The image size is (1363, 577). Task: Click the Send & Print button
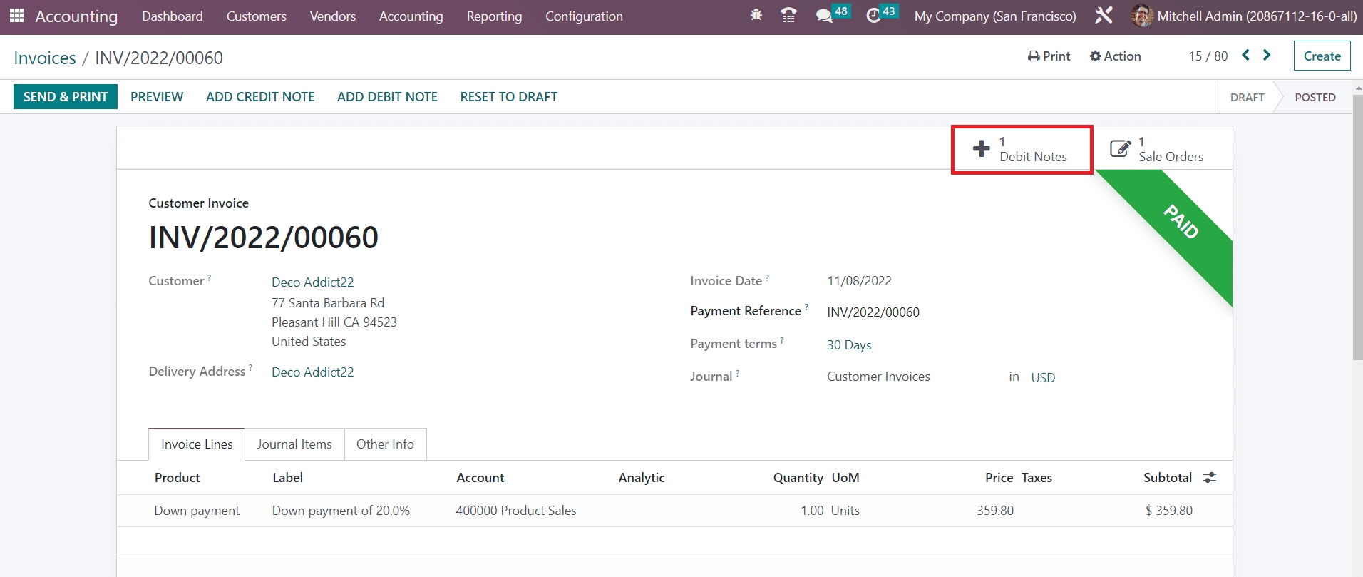pyautogui.click(x=66, y=97)
